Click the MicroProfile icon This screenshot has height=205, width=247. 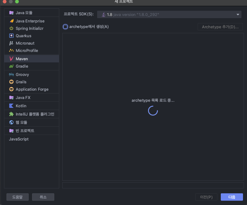point(11,50)
